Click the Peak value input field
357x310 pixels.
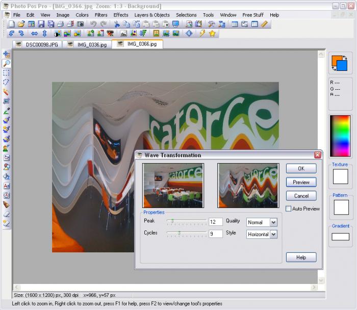tap(215, 222)
